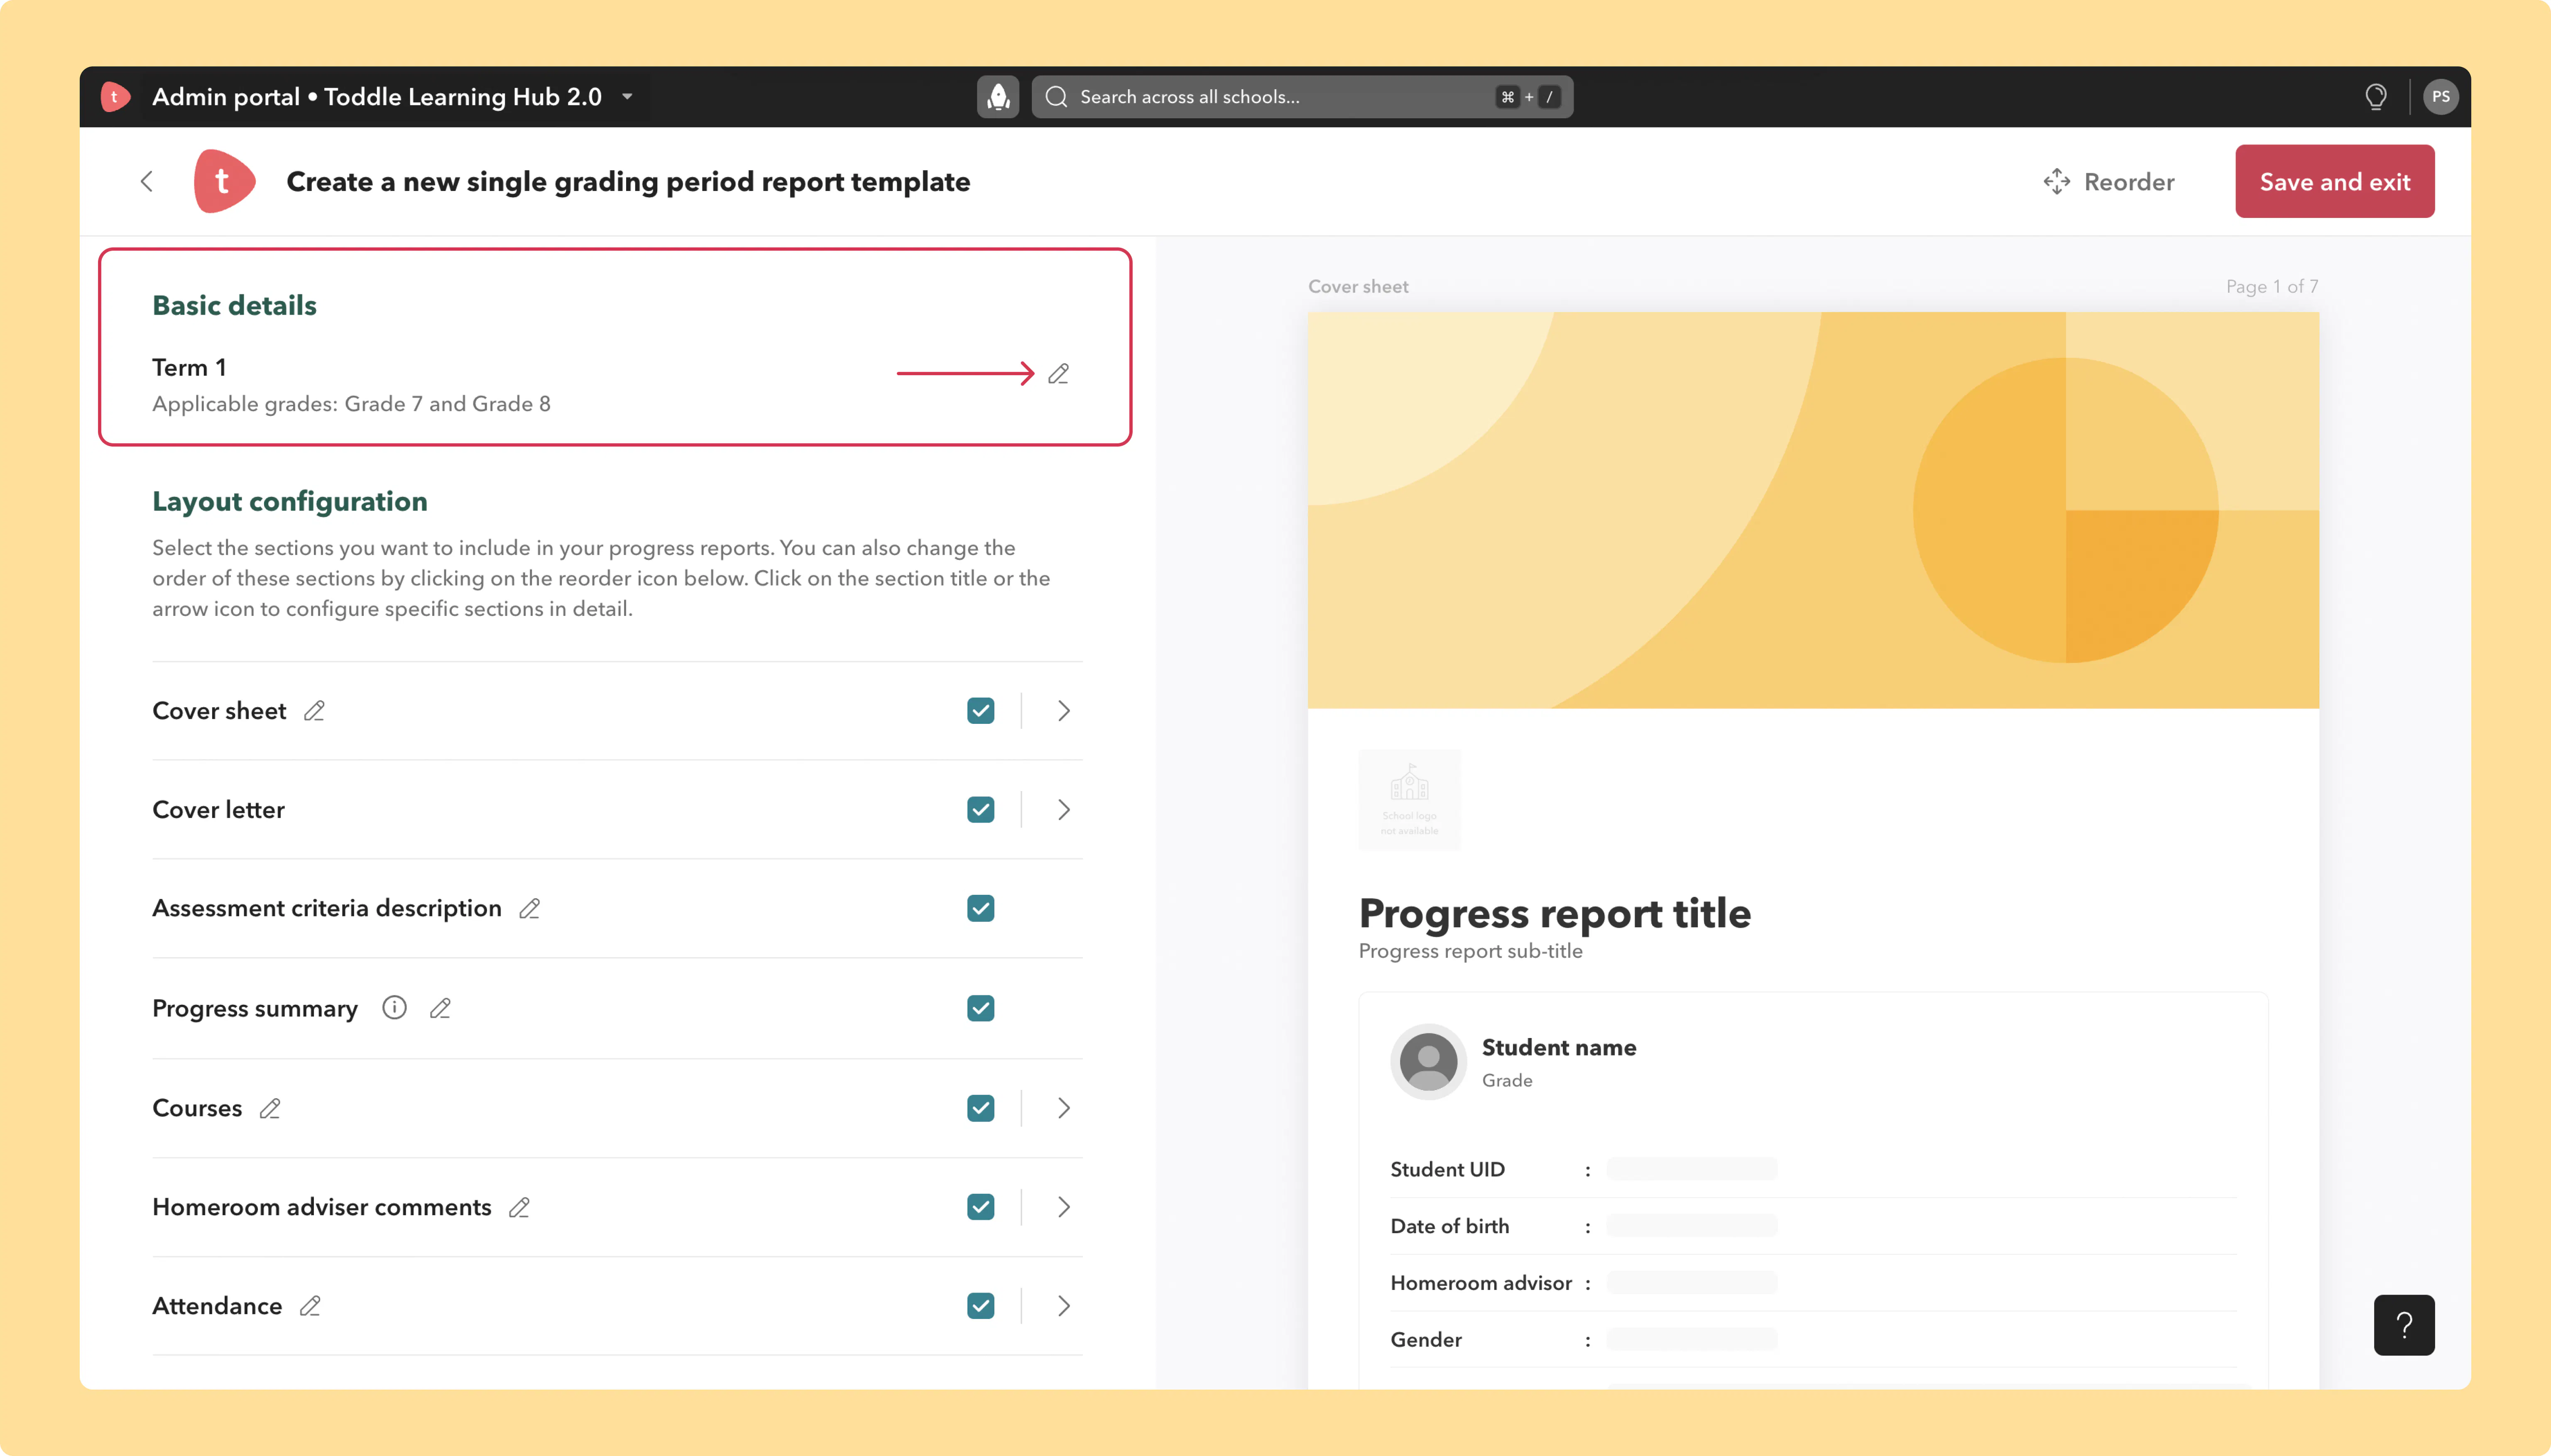
Task: Open the Courses section title
Action: point(197,1108)
